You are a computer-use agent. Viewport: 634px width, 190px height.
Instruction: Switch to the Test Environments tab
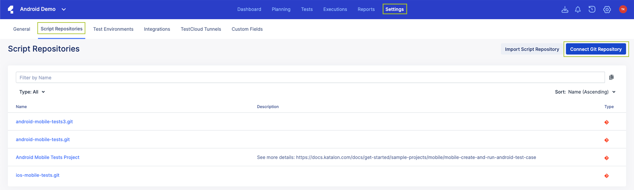(x=113, y=29)
